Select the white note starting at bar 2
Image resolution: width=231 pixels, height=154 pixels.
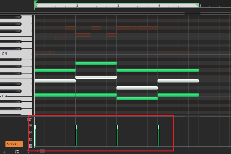(96, 77)
